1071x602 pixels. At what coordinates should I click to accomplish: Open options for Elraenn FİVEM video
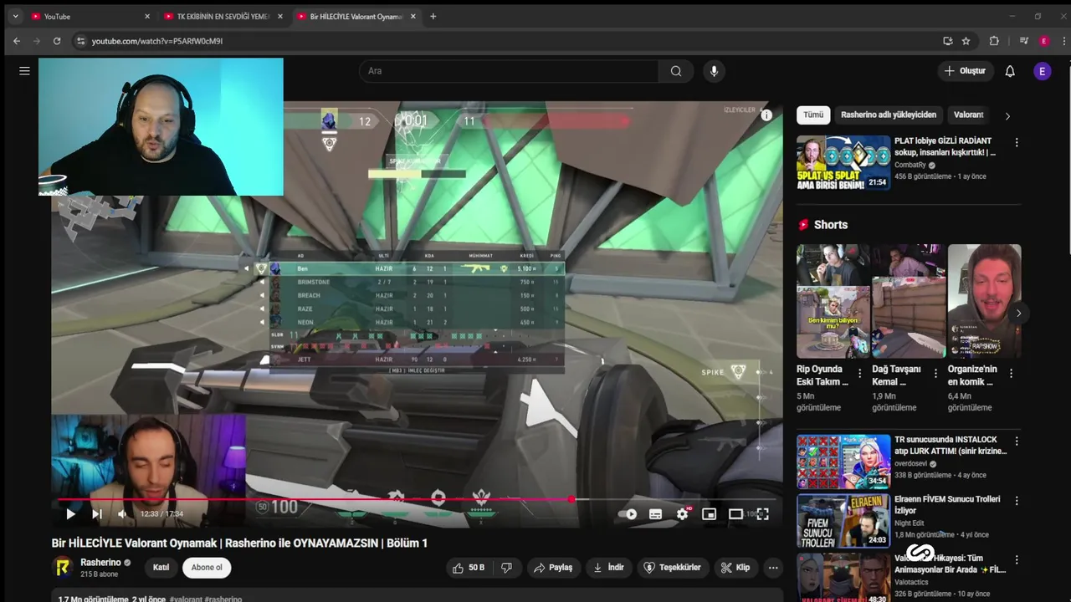[1017, 501]
